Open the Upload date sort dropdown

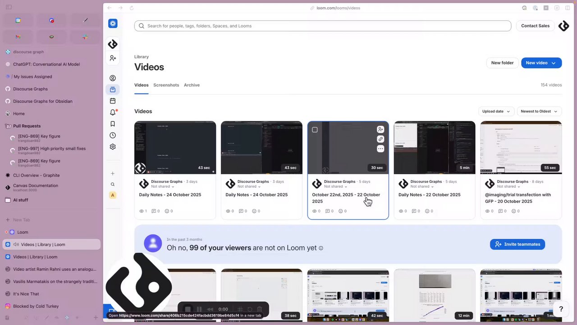(496, 111)
